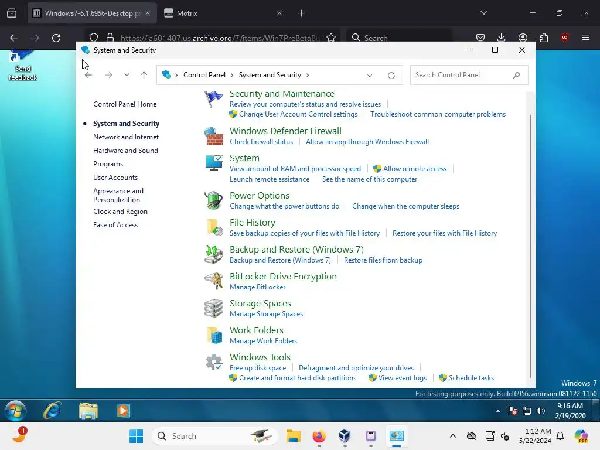Open Firefox hamburger application menu
600x450 pixels.
(x=586, y=37)
